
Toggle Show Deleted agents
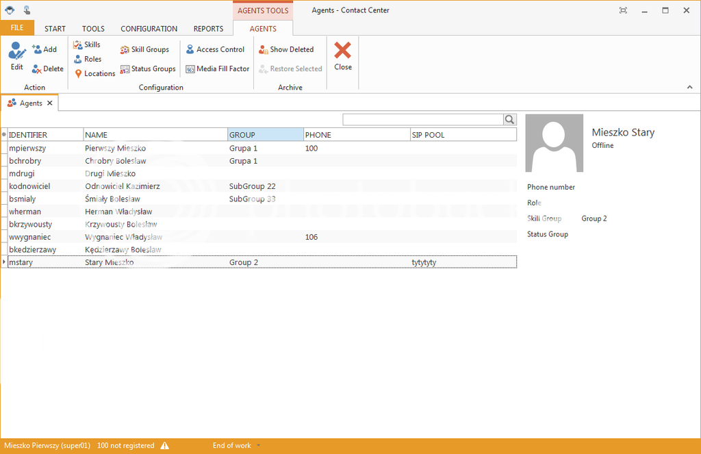pyautogui.click(x=286, y=49)
